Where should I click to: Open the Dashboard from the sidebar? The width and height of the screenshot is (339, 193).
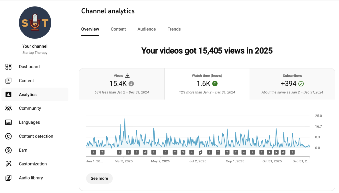click(9, 66)
